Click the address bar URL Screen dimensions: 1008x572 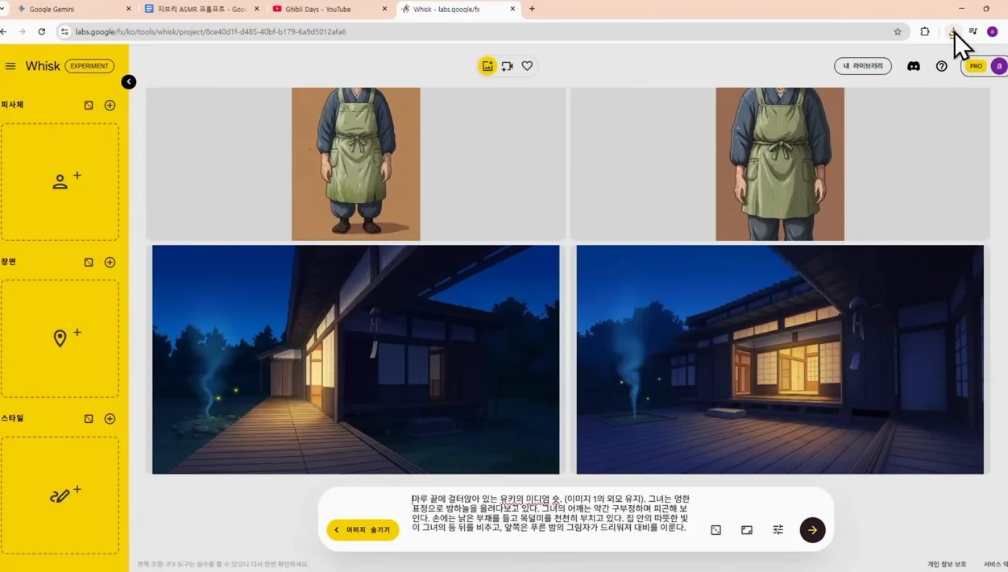click(x=210, y=31)
